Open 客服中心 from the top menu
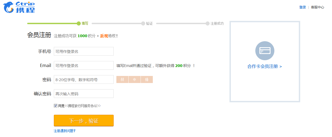 click(317, 7)
